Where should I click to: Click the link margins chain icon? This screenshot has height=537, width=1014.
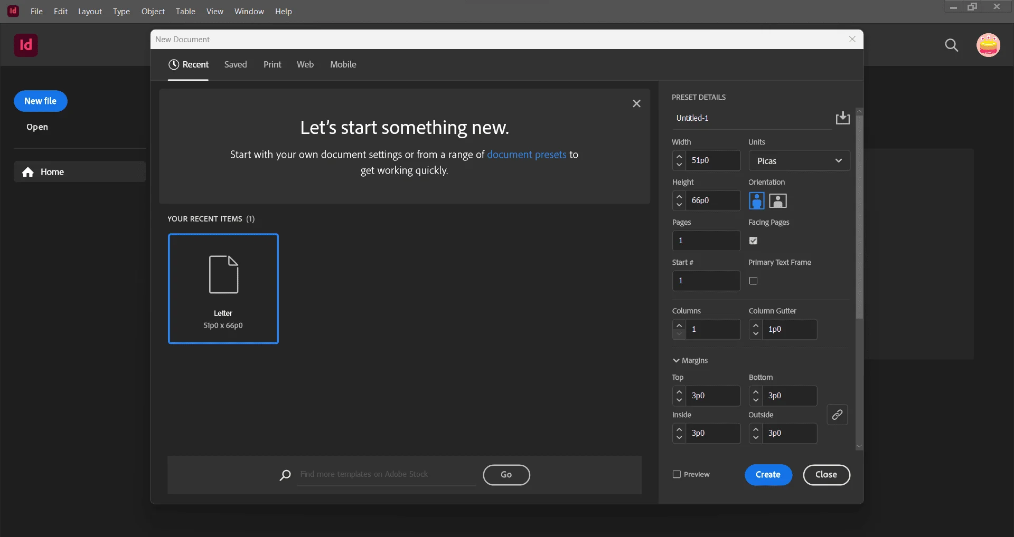837,415
